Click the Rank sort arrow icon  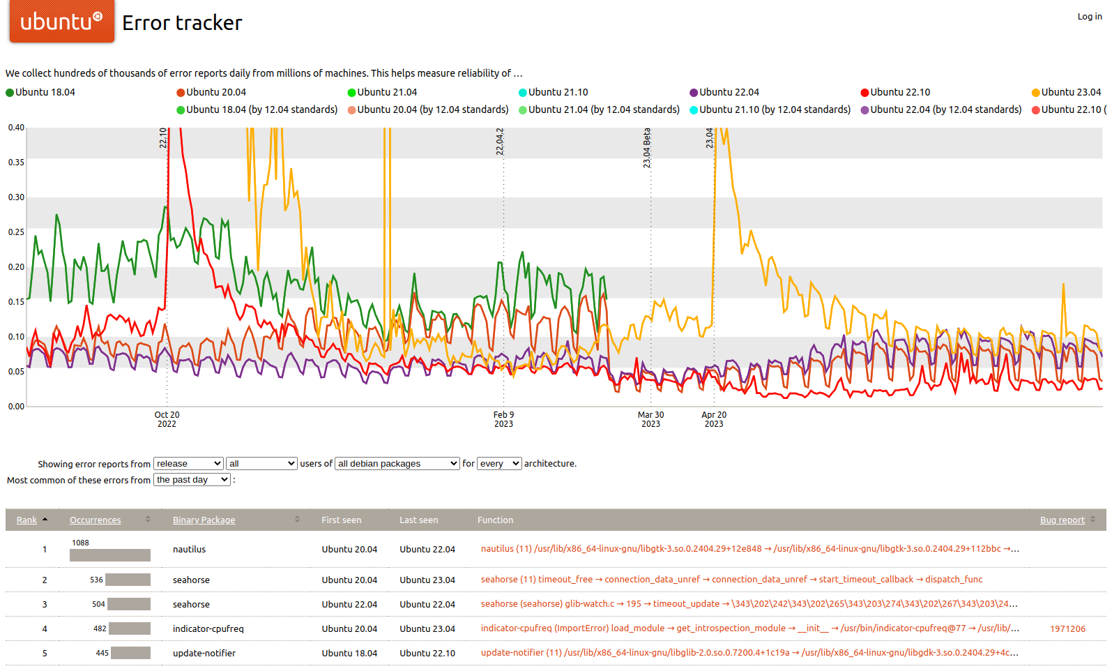(x=45, y=520)
